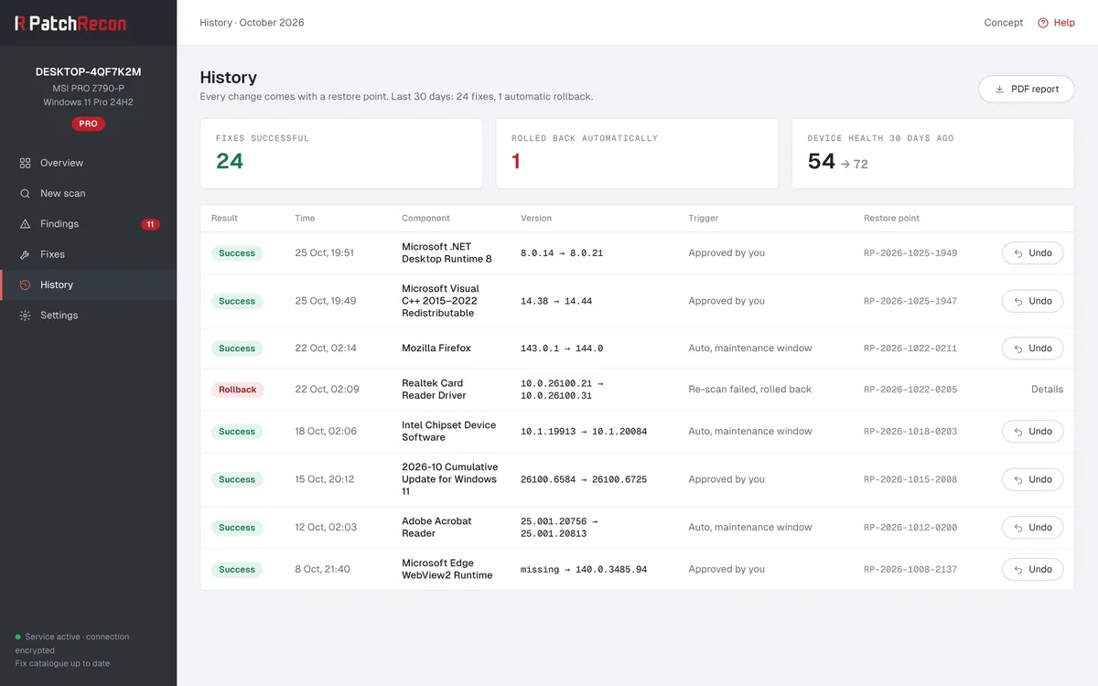Click the Restore point column header
Image resolution: width=1098 pixels, height=686 pixels.
[891, 219]
